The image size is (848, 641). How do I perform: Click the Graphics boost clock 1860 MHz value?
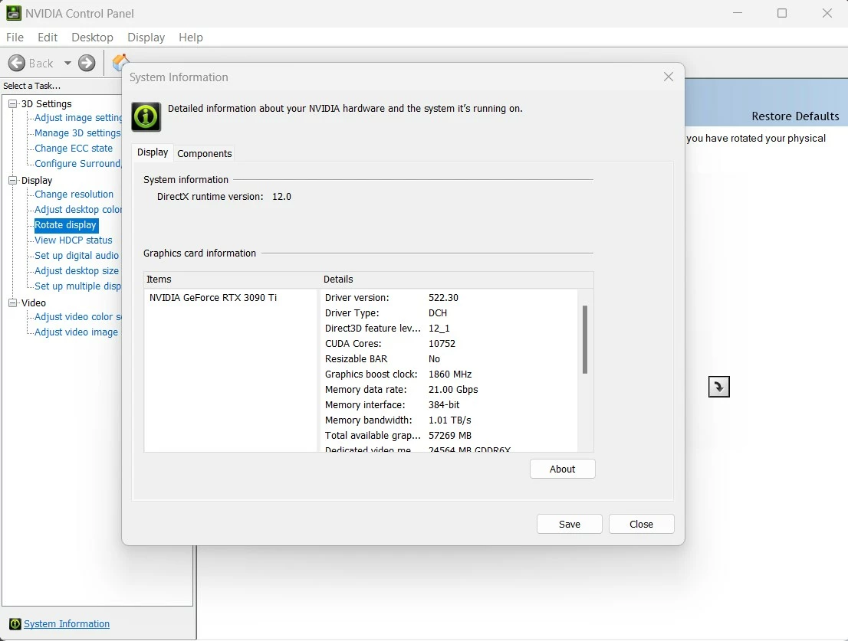tap(450, 374)
